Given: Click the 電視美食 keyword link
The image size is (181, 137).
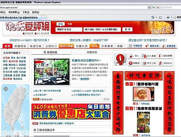Looking at the screenshot, I should [x=18, y=79].
